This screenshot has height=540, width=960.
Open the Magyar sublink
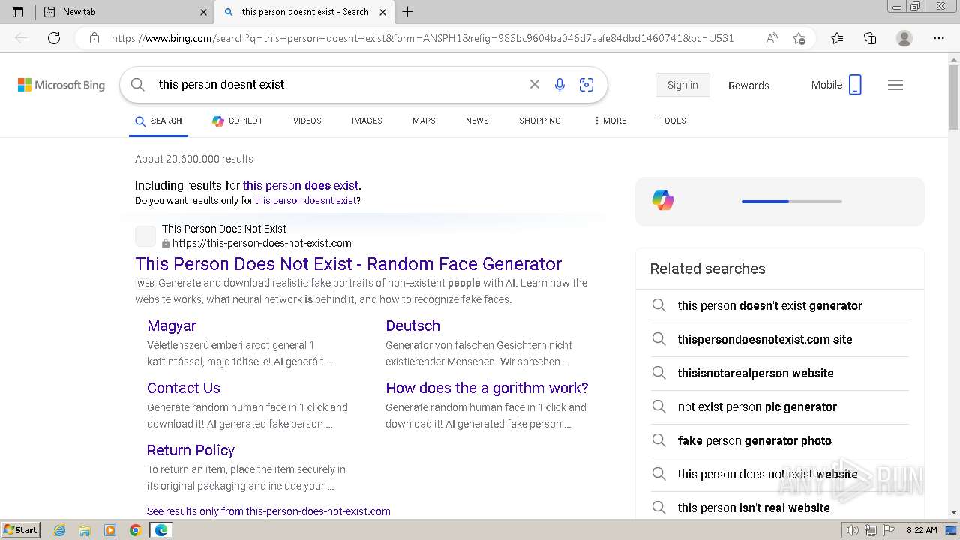pos(172,325)
